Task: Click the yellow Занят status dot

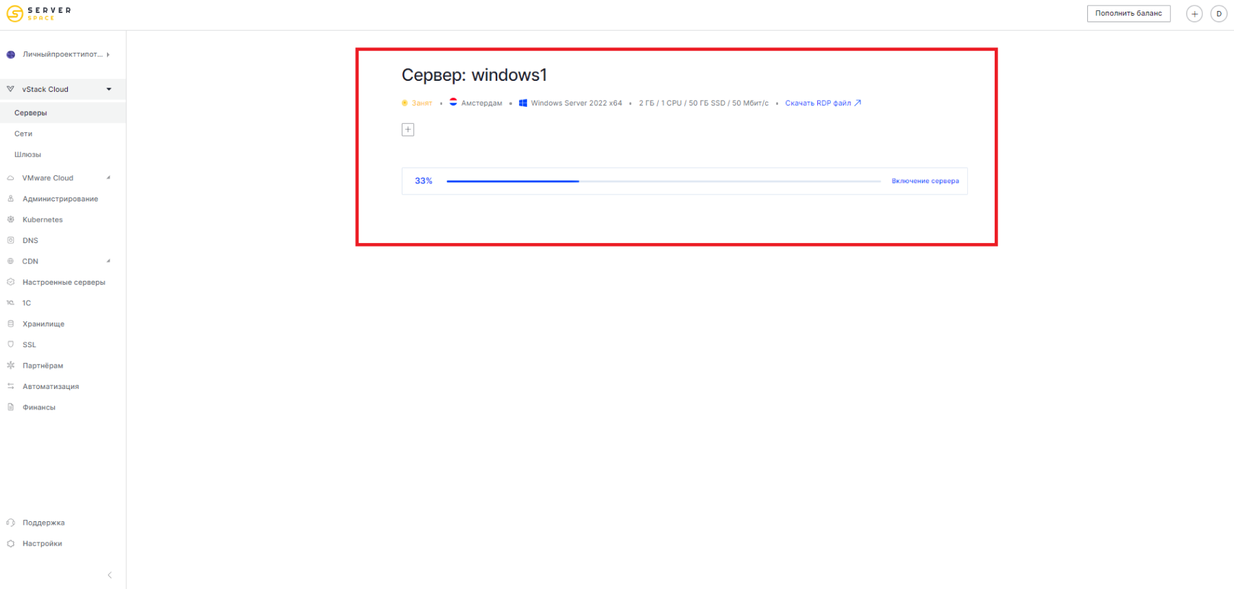Action: pyautogui.click(x=404, y=103)
